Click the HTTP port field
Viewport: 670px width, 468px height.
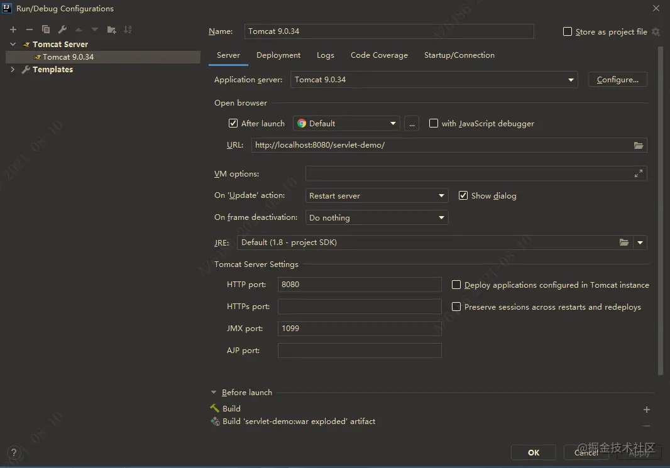click(x=360, y=285)
